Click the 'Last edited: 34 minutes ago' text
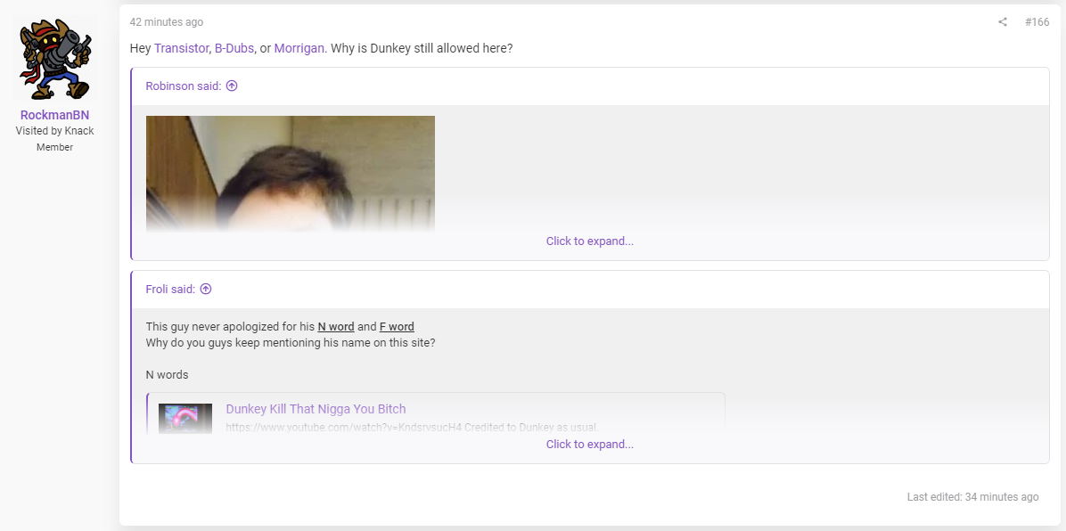1066x531 pixels. (973, 497)
